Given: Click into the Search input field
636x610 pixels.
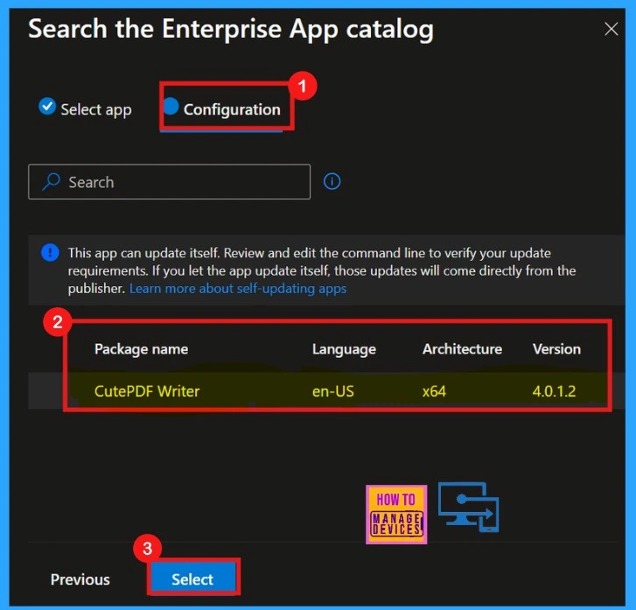Looking at the screenshot, I should (x=169, y=182).
